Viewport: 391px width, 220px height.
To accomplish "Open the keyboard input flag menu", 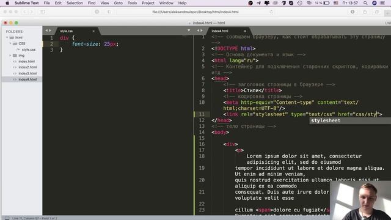I will [x=336, y=3].
